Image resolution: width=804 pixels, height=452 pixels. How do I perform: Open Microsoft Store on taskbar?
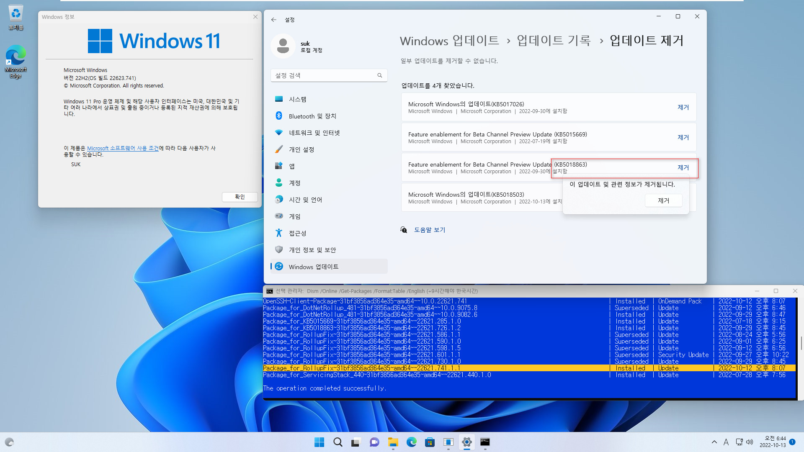[430, 442]
